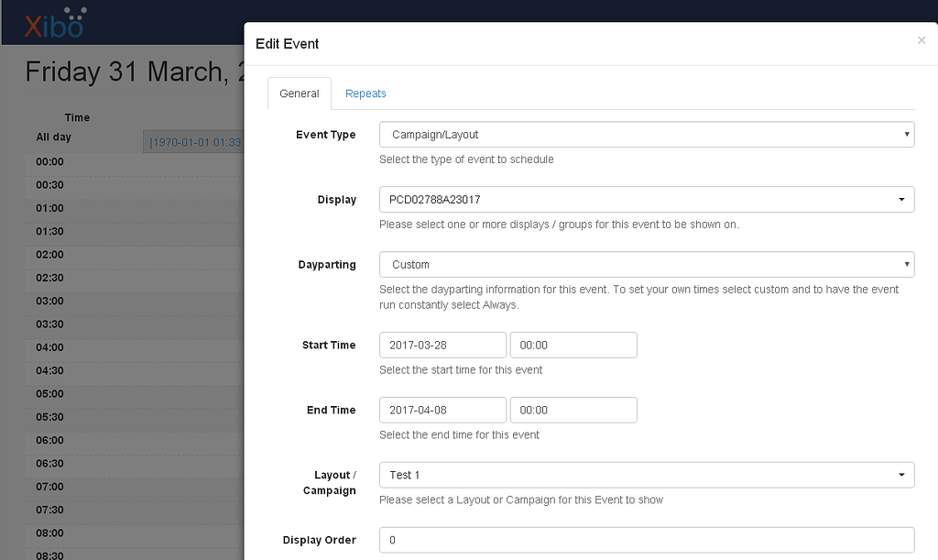Select the General tab
The width and height of the screenshot is (938, 560).
pos(299,93)
